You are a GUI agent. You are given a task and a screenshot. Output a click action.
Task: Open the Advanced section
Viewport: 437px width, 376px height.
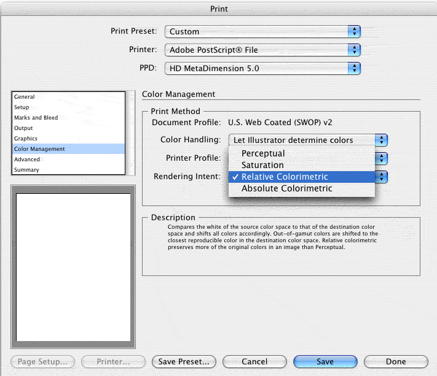point(68,159)
